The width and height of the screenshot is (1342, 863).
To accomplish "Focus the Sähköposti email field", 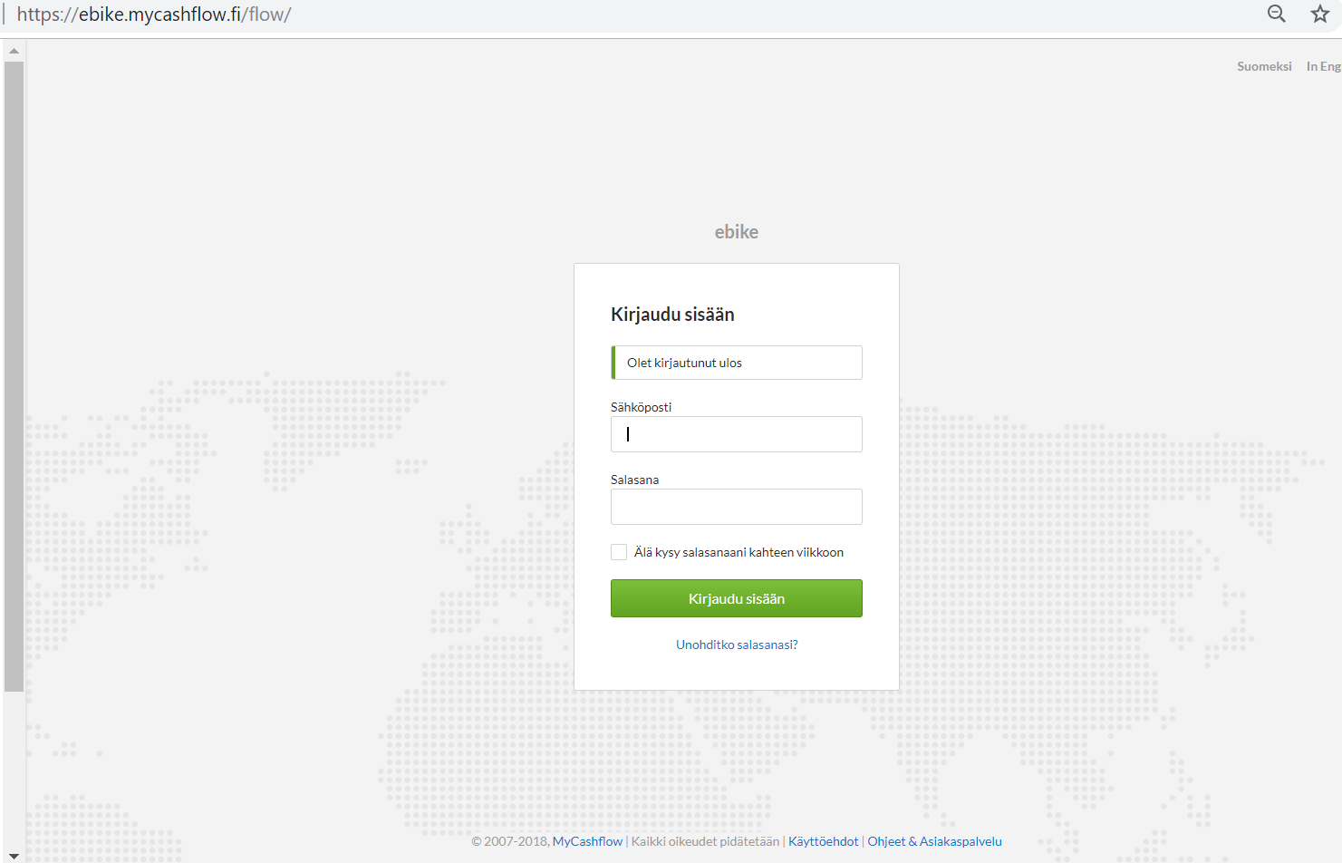I will (x=737, y=434).
